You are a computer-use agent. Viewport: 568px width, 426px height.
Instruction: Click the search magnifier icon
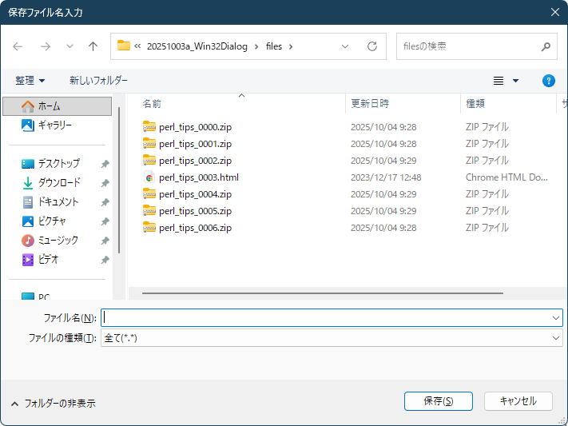546,46
